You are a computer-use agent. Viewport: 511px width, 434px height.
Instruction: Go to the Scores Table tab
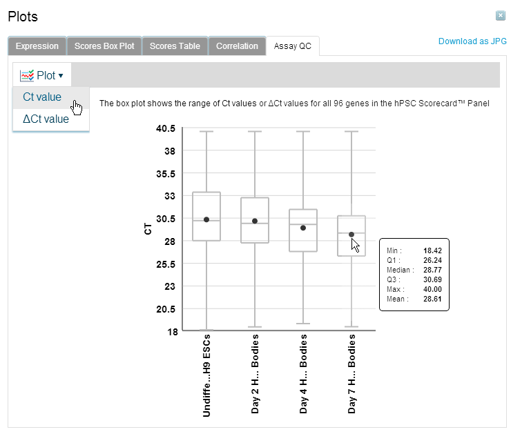pos(175,46)
